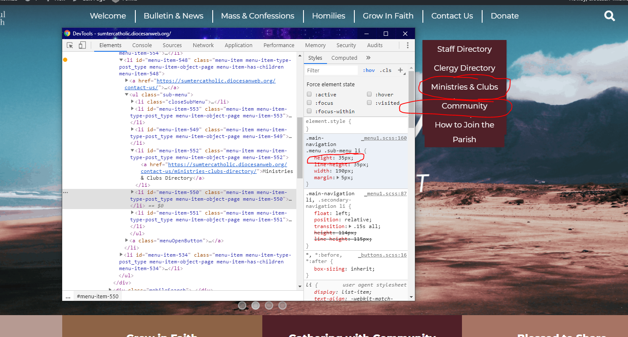Click the Ministries & Clubs submenu link
The height and width of the screenshot is (337, 628).
464,87
